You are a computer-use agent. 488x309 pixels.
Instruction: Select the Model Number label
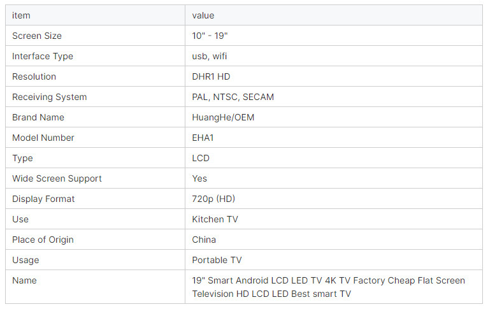[x=43, y=138]
